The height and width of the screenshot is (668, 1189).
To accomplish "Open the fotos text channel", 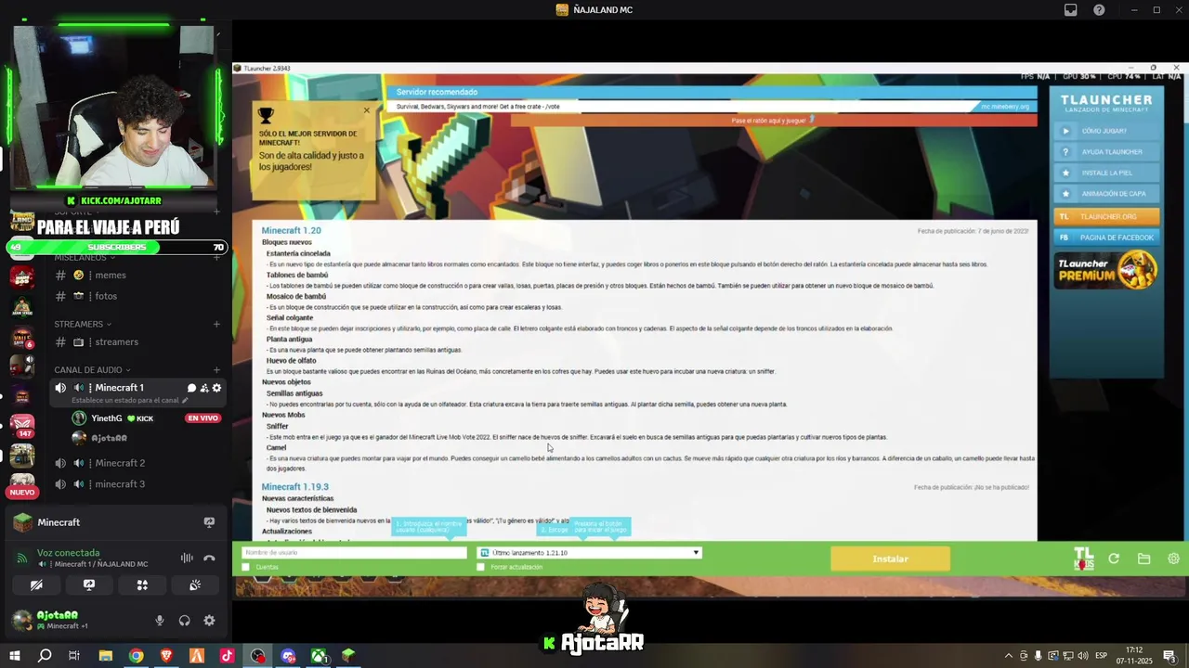I will click(137, 296).
